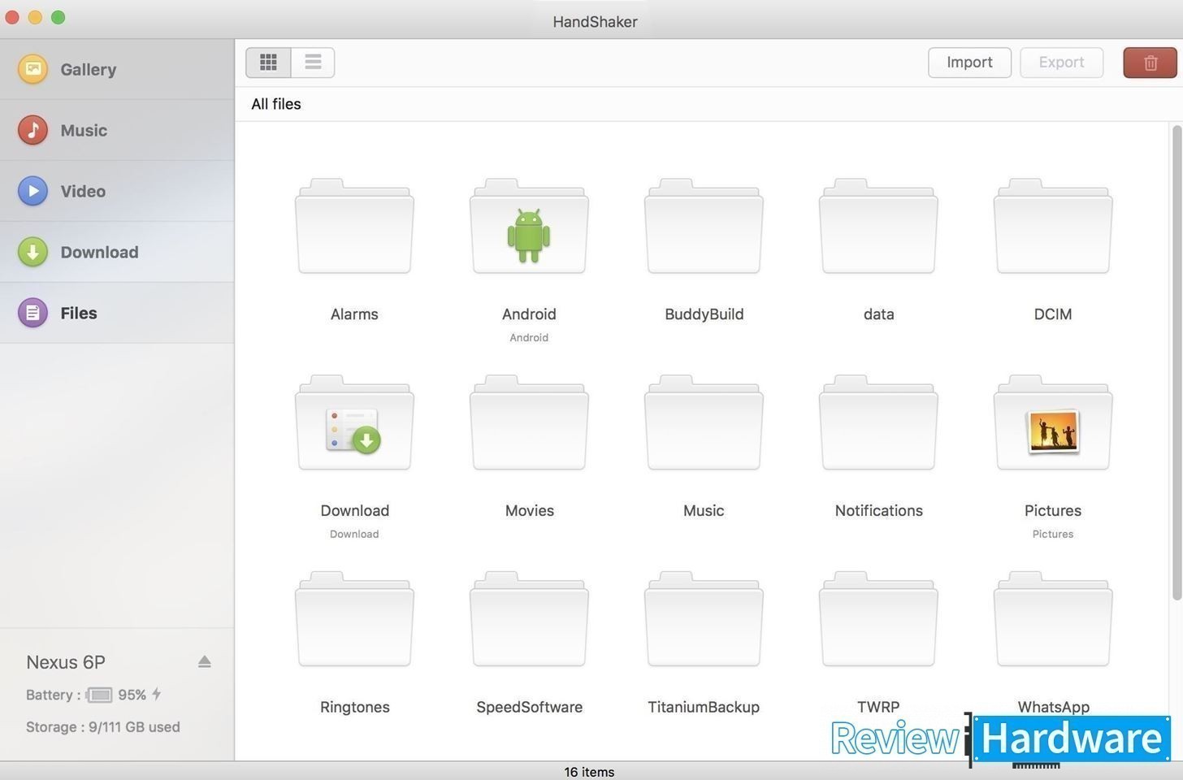Select the TitaniumBackup folder icon
The width and height of the screenshot is (1183, 780).
pyautogui.click(x=704, y=619)
